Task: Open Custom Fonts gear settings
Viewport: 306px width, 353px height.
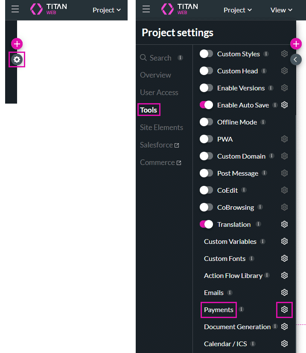Action: pyautogui.click(x=285, y=258)
